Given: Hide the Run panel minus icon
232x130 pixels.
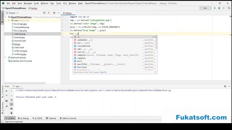Looking at the screenshot, I should 229,86.
